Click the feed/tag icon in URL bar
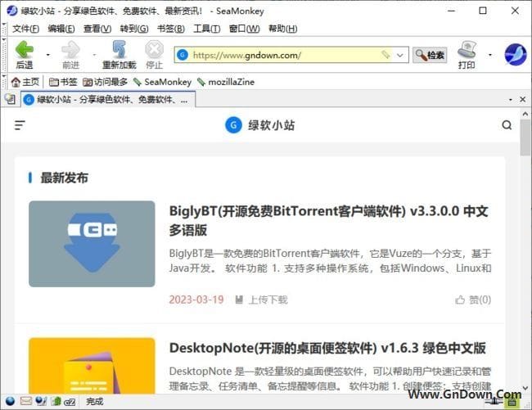Screen dimensions: 532x410 [x=385, y=55]
